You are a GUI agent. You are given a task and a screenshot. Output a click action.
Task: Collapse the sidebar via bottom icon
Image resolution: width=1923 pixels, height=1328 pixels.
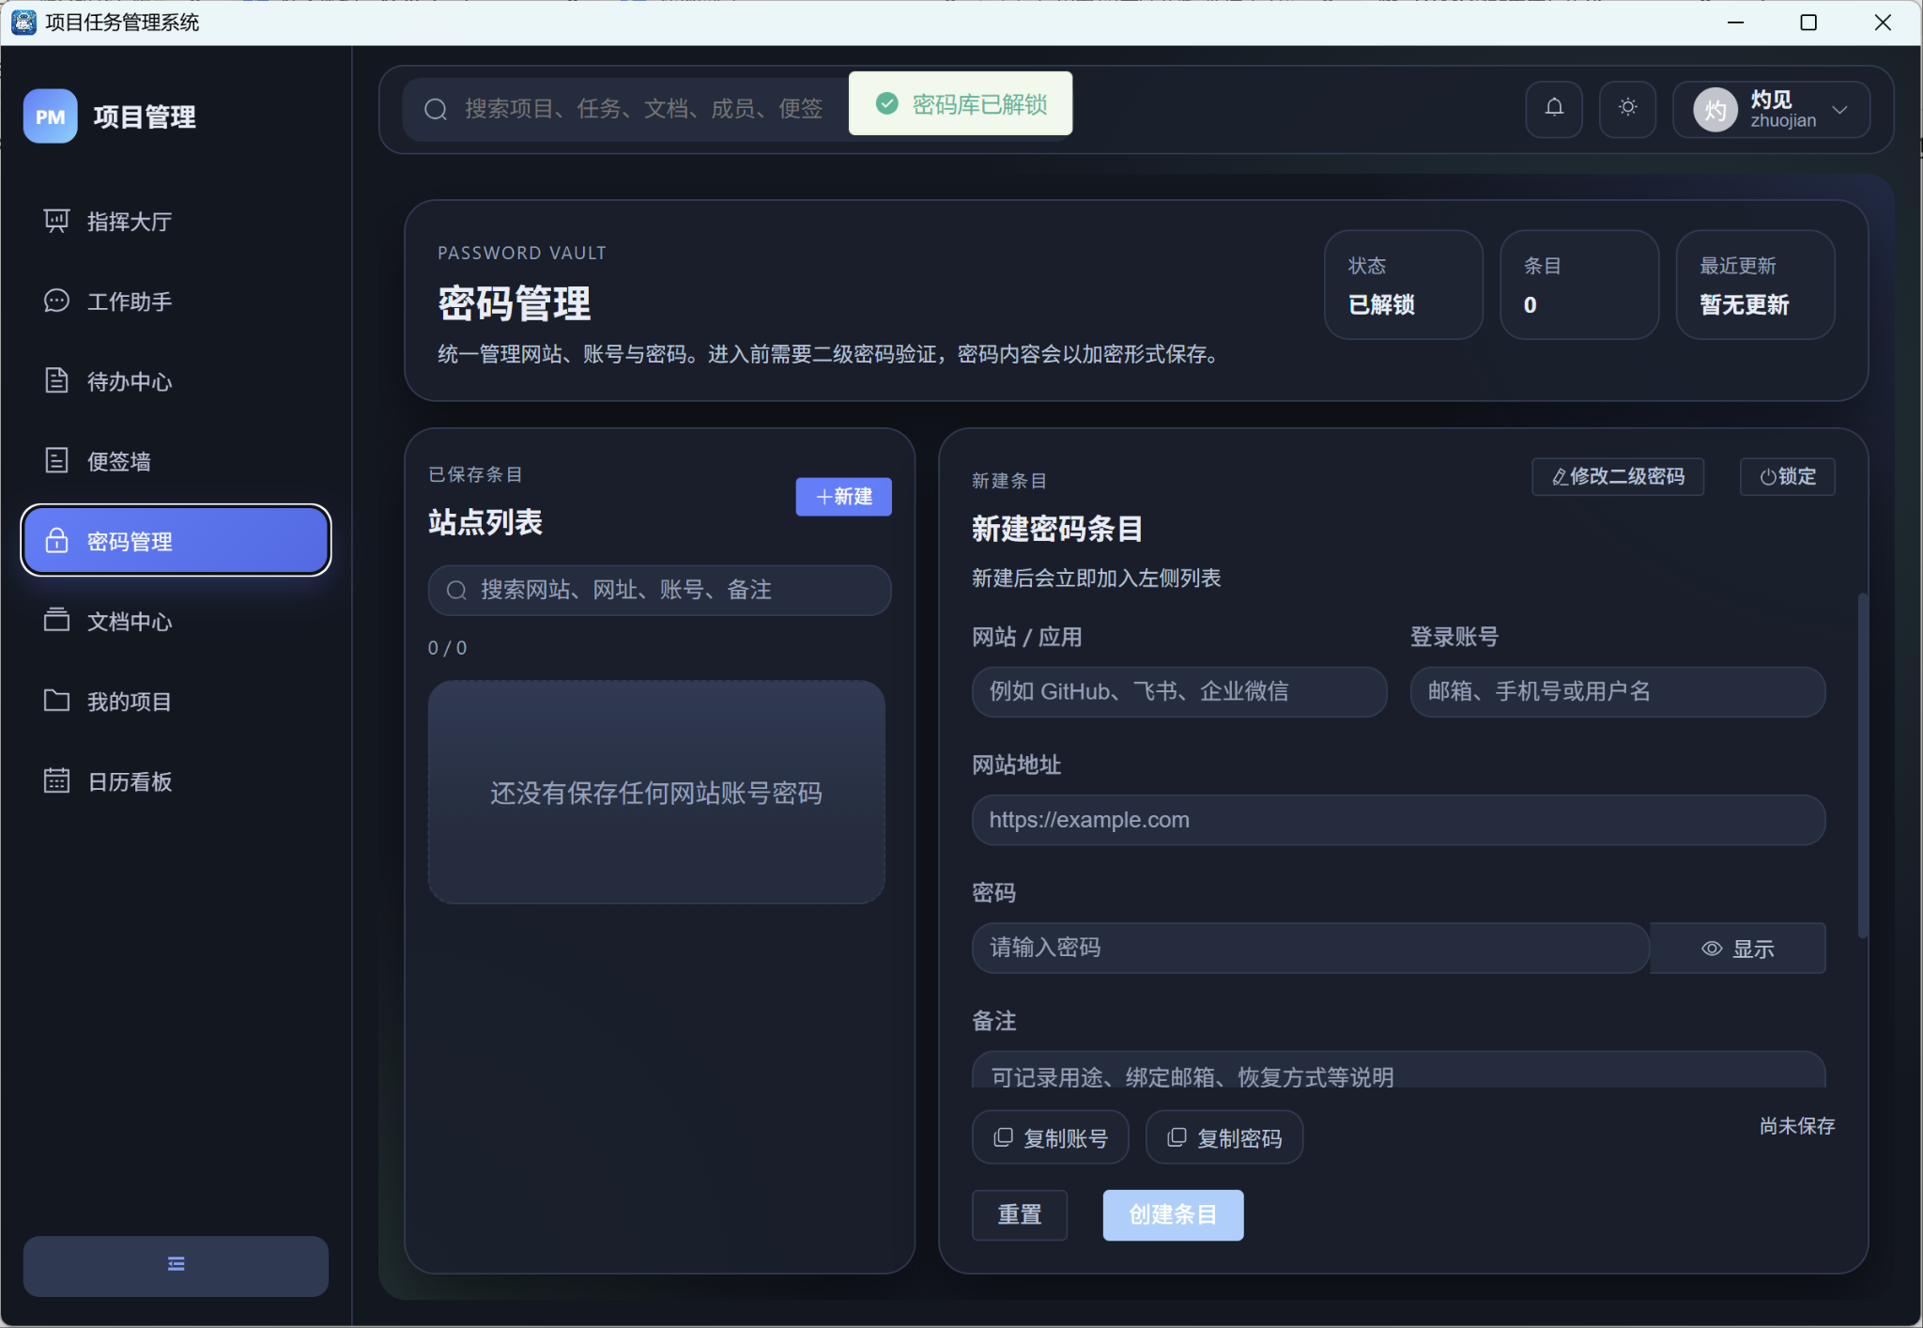(x=175, y=1265)
